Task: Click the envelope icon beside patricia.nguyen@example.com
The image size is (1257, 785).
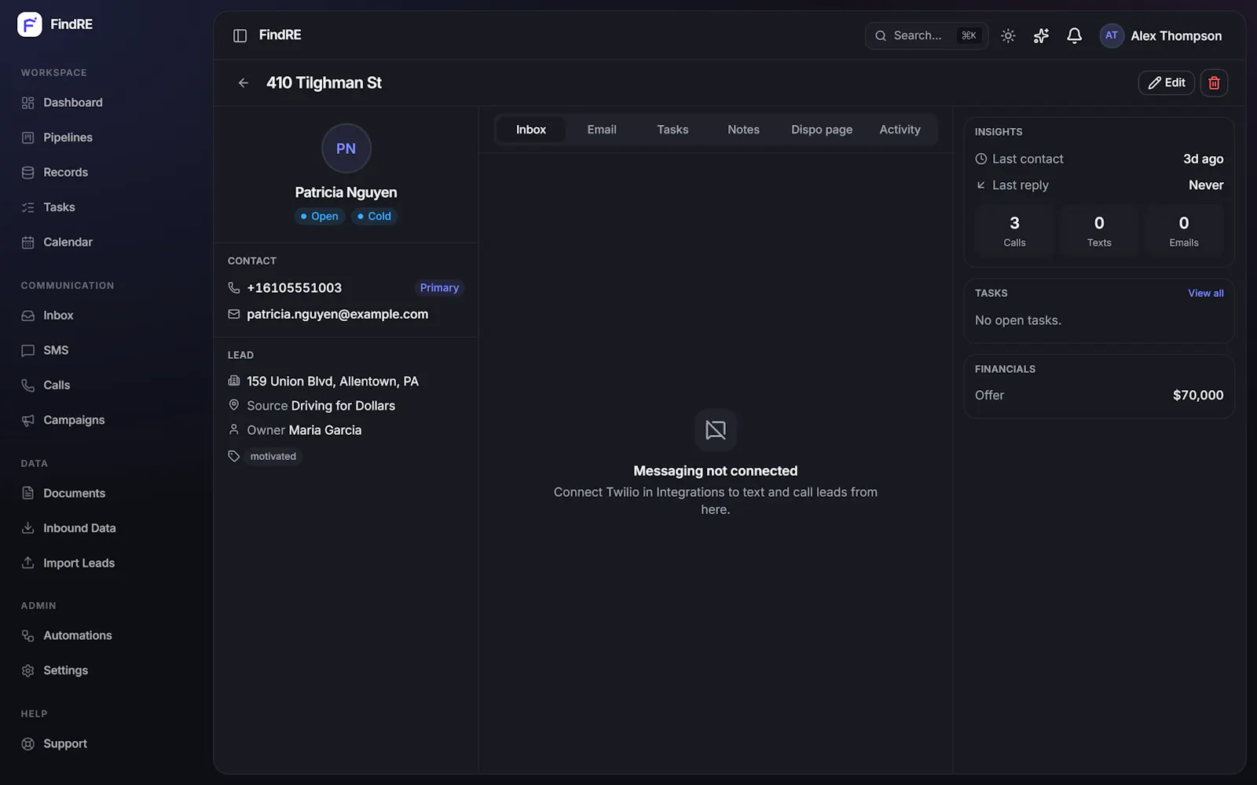Action: (x=234, y=314)
